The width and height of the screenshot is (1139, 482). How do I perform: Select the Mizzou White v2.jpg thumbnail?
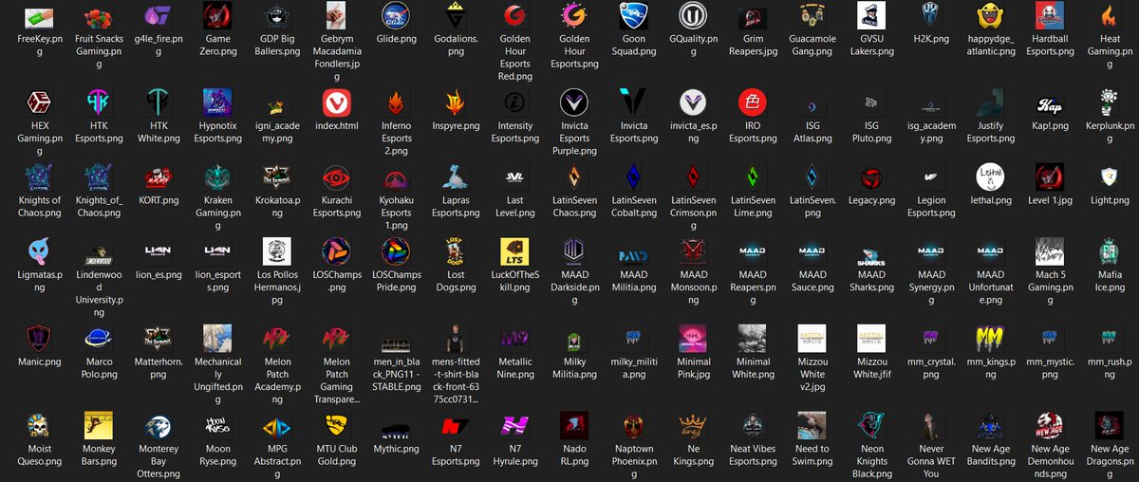tap(812, 338)
